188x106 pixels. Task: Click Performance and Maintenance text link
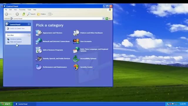point(55,67)
